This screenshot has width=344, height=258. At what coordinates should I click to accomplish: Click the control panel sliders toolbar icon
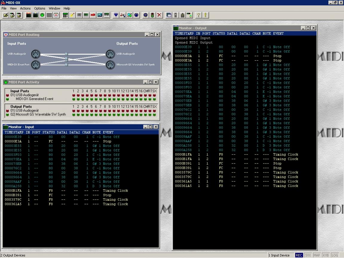tap(65, 15)
